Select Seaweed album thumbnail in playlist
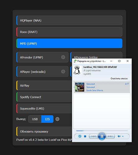Screen dimensions: 138x155 click(x=80, y=87)
